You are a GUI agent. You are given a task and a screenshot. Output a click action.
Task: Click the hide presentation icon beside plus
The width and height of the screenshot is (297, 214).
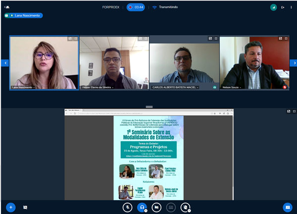click(25, 208)
